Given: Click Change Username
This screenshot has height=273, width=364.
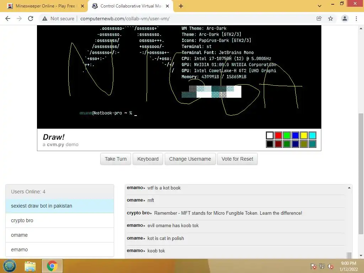Looking at the screenshot, I should 190,159.
